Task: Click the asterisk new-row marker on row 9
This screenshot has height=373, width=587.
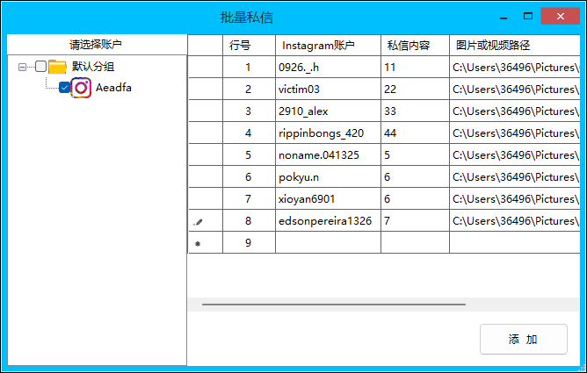Action: point(198,244)
